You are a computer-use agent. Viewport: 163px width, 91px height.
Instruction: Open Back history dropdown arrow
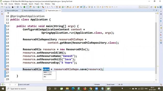112,7
